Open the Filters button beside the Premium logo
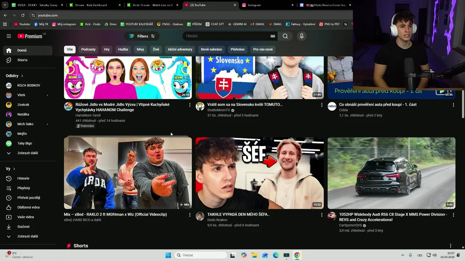Screen dimensions: 465x261 click(142, 36)
